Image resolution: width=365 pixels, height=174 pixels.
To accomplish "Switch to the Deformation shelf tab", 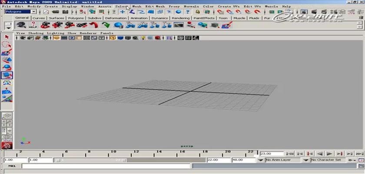I will (x=116, y=18).
